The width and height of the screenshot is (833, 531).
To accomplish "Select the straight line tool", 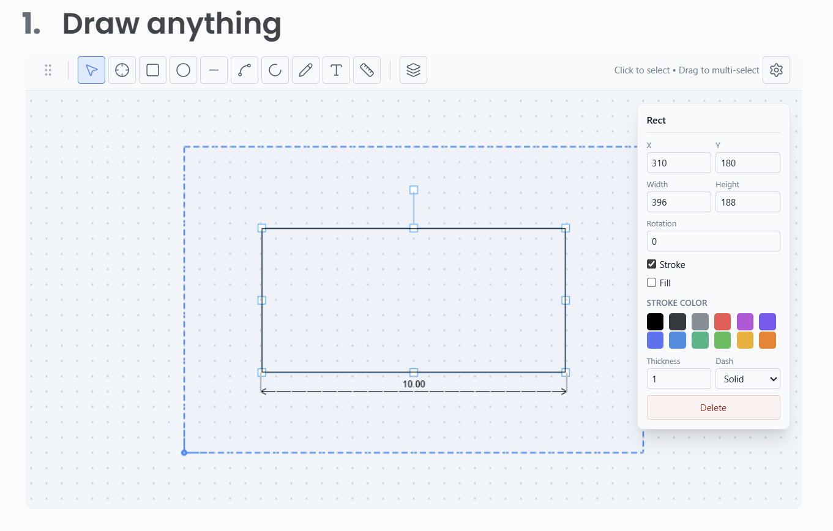I will pyautogui.click(x=214, y=70).
